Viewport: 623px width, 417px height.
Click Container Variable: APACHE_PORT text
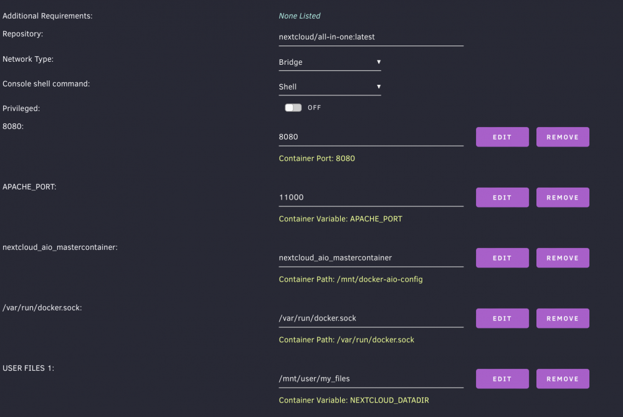pyautogui.click(x=341, y=219)
